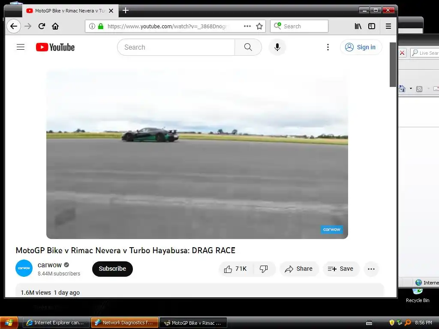Click the YouTube Search input field

176,47
